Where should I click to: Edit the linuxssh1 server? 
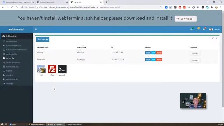(153, 59)
